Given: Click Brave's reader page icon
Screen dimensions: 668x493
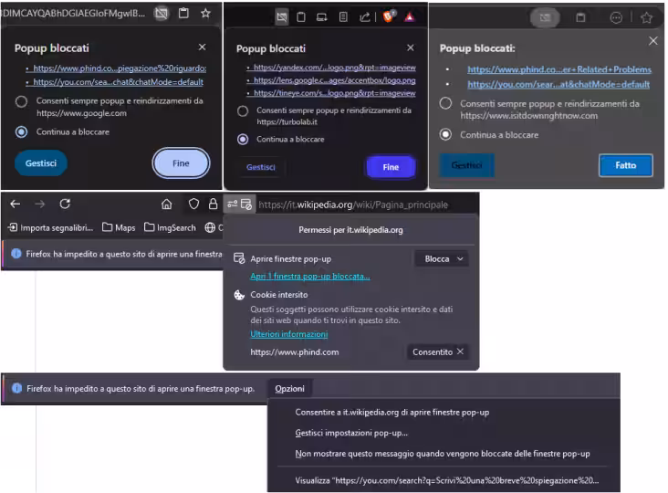Looking at the screenshot, I should [343, 17].
